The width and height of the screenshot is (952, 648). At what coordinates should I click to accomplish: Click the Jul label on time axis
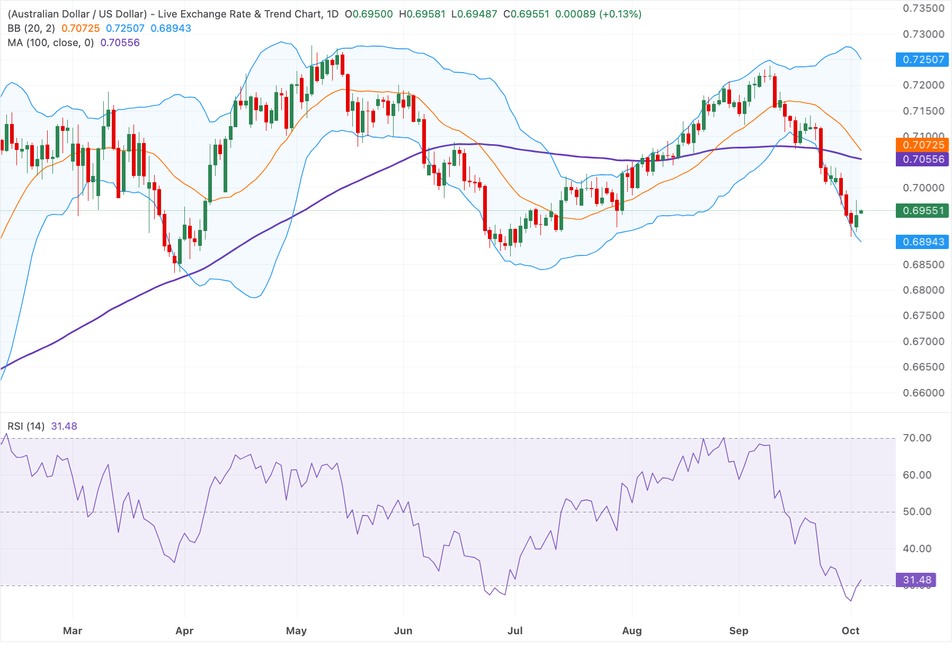point(515,631)
